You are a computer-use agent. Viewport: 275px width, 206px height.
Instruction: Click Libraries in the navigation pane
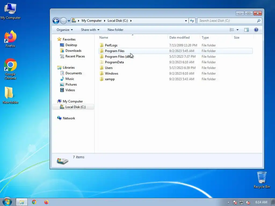pyautogui.click(x=68, y=67)
